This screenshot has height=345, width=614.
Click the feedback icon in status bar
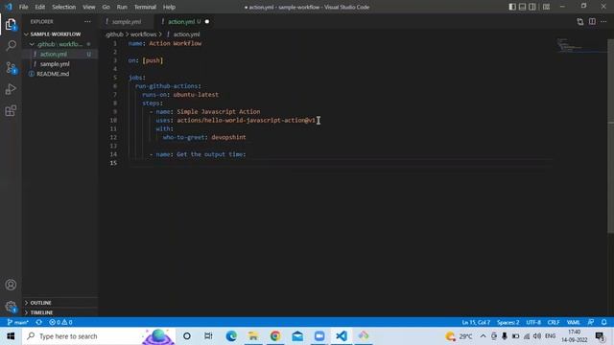coord(591,322)
